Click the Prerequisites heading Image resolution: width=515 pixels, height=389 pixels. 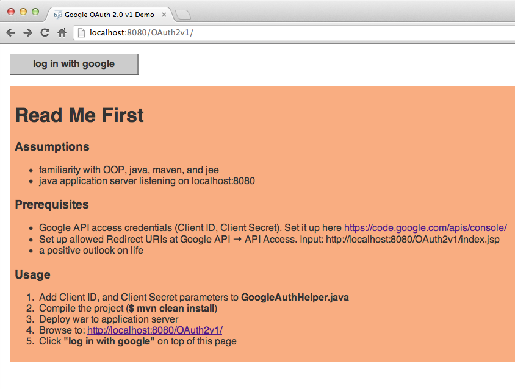[x=52, y=204]
